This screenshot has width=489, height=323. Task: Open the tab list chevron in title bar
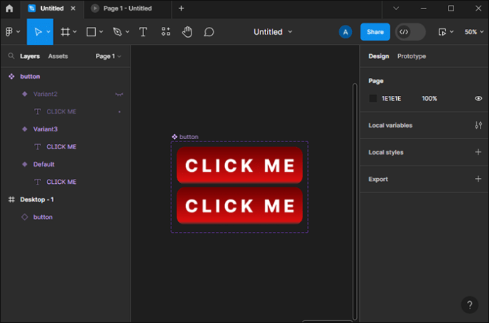[x=396, y=9]
